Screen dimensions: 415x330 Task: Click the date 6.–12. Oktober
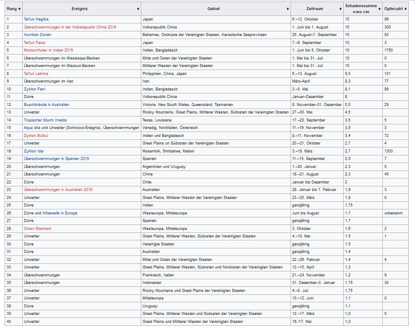click(x=305, y=19)
